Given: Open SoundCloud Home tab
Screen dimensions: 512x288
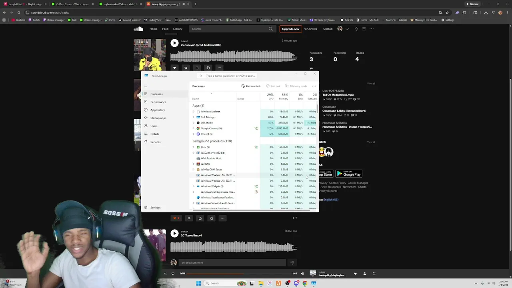Looking at the screenshot, I should click(x=153, y=29).
